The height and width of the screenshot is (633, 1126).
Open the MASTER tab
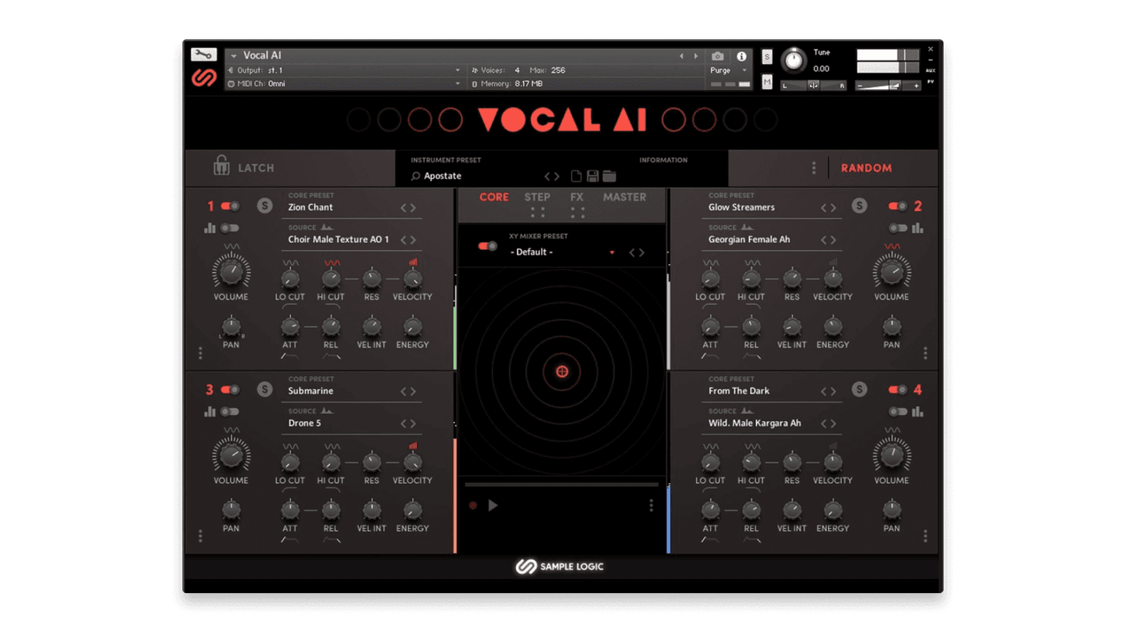pos(624,197)
